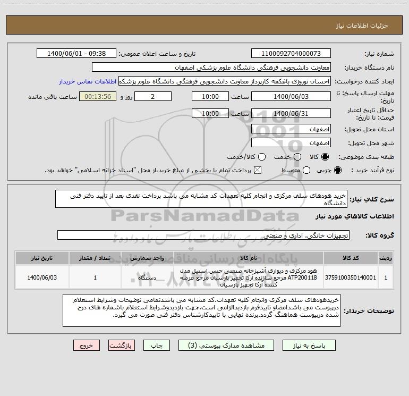Select the خدمت radio button
Viewport: 409px width, 396px height.
pyautogui.click(x=297, y=157)
